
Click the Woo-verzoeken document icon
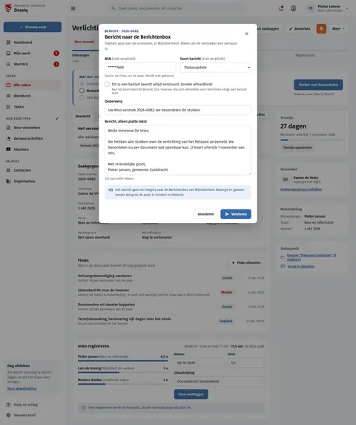(x=8, y=128)
